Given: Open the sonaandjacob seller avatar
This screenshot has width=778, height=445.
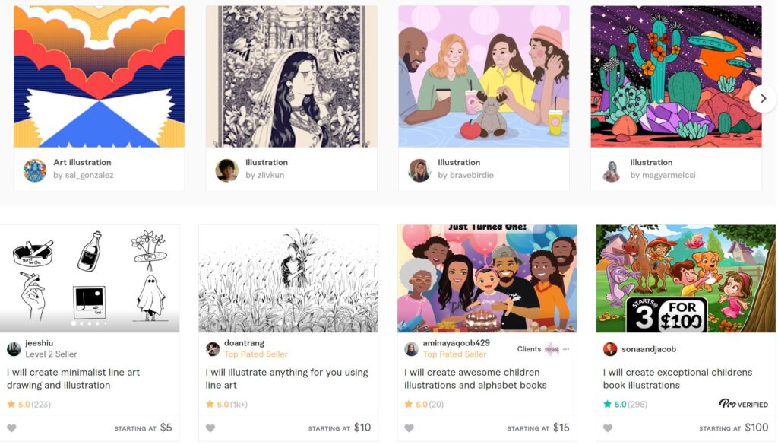Looking at the screenshot, I should coord(610,349).
